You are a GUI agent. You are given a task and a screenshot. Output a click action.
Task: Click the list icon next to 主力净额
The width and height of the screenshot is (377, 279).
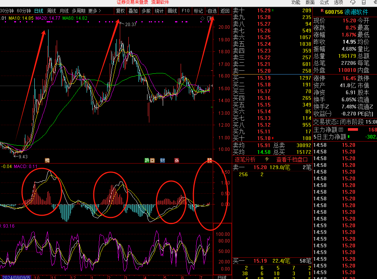pyautogui.click(x=341, y=130)
